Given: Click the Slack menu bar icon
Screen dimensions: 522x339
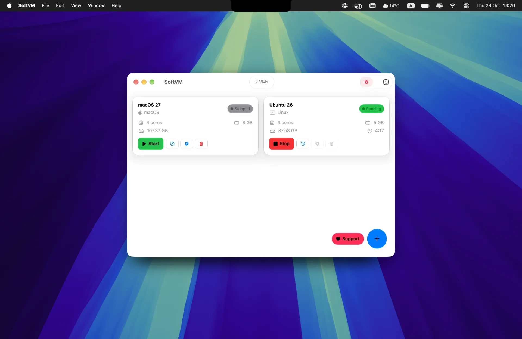Looking at the screenshot, I should (x=345, y=5).
